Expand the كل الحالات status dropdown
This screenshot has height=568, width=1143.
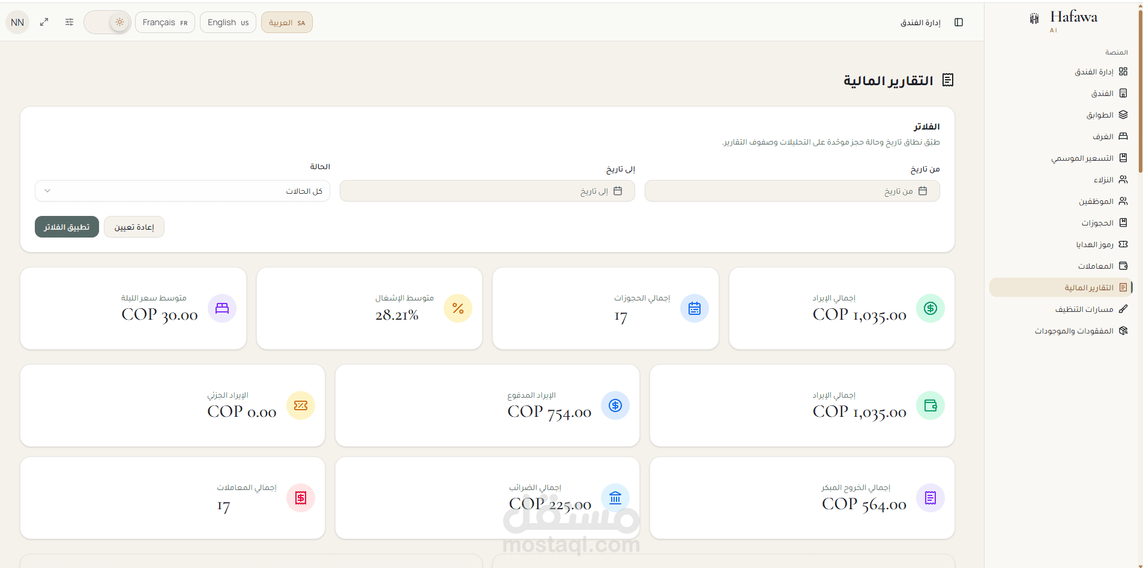pos(182,191)
